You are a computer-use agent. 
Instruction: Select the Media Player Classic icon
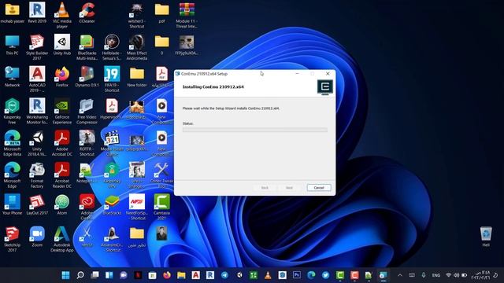click(112, 143)
